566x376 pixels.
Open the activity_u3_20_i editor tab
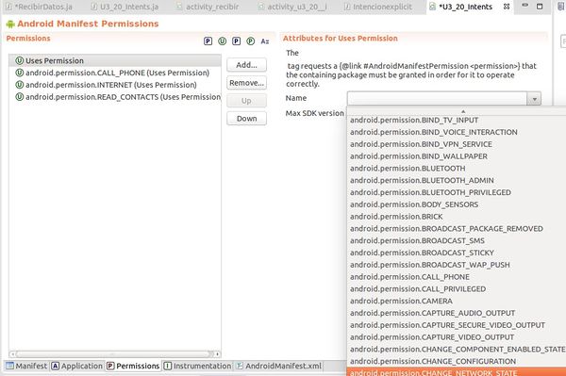coord(293,7)
